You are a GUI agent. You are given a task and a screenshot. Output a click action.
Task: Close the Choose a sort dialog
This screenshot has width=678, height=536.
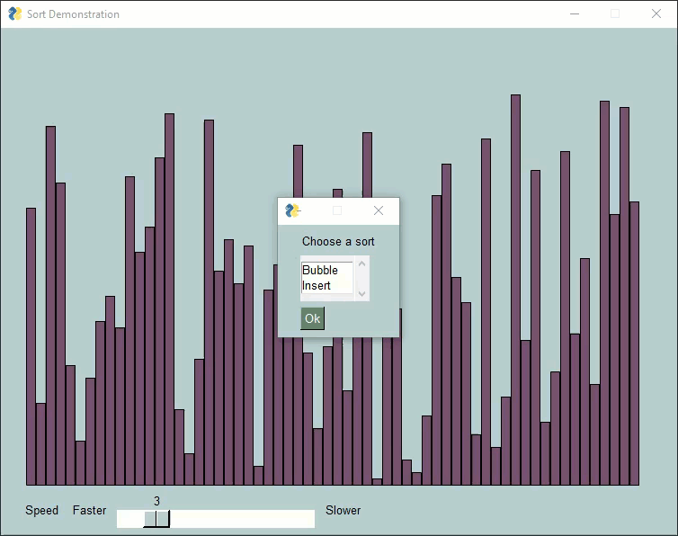coord(379,210)
